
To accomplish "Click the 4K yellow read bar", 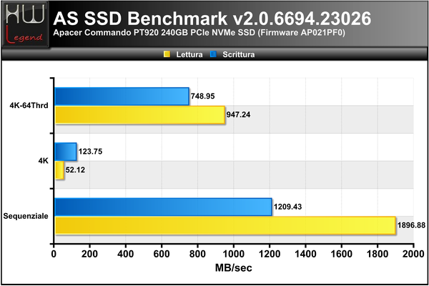I will pyautogui.click(x=59, y=170).
